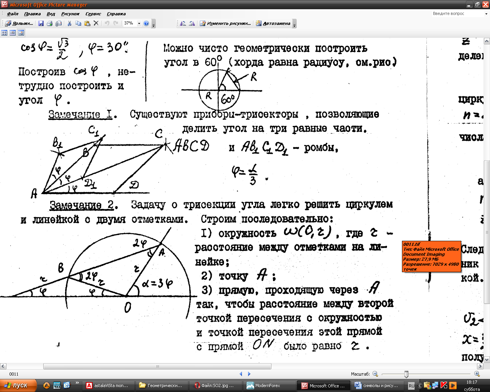The width and height of the screenshot is (490, 392).
Task: Click the Масштаб zoom slider handle
Action: click(406, 374)
